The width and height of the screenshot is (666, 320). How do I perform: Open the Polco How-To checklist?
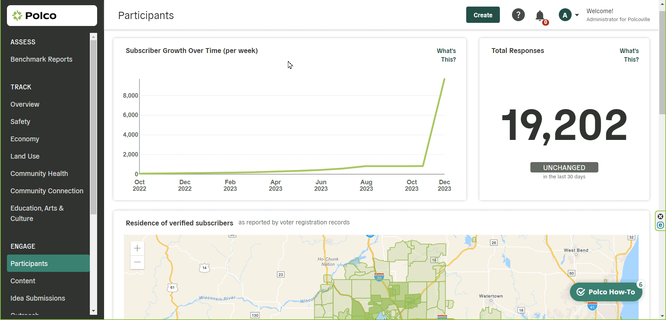click(x=606, y=292)
